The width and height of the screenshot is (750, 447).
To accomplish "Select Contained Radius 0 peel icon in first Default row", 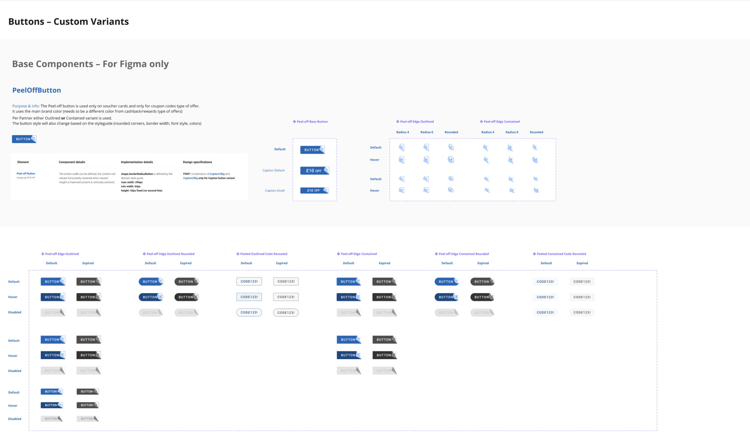I will 510,148.
